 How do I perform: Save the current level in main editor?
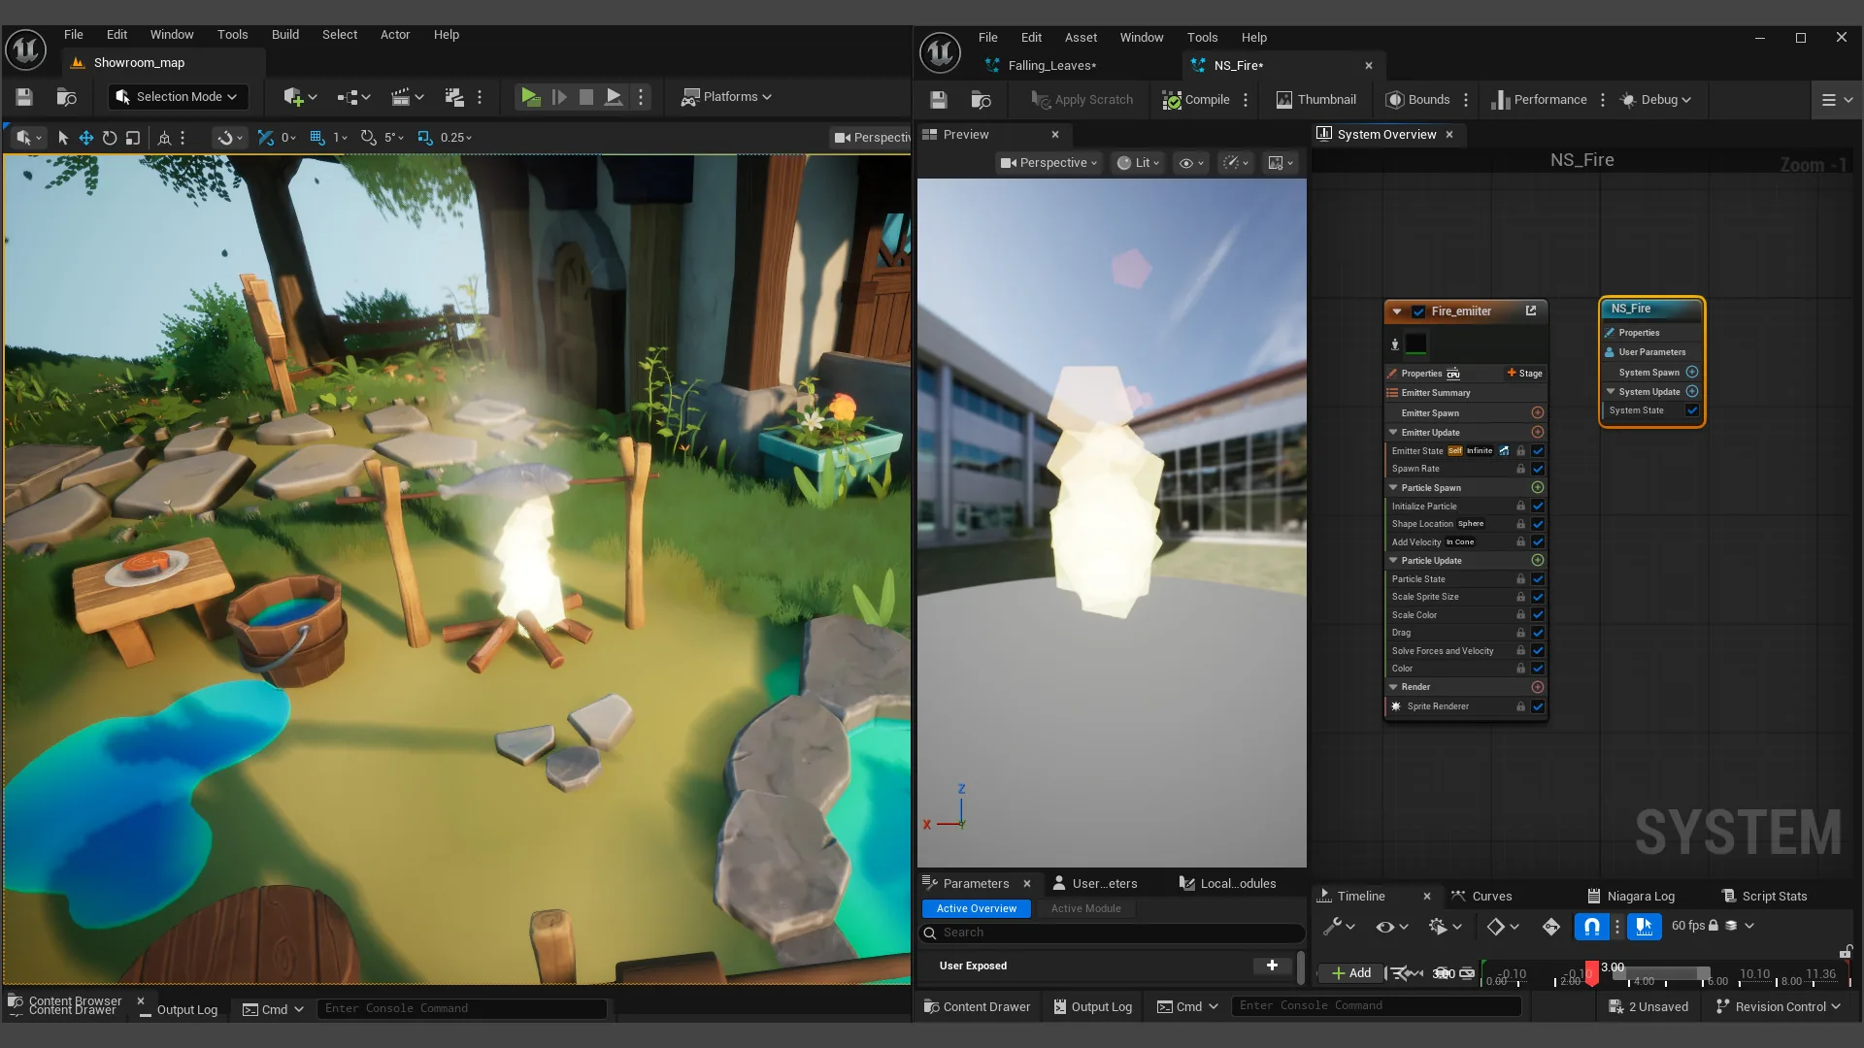(24, 97)
